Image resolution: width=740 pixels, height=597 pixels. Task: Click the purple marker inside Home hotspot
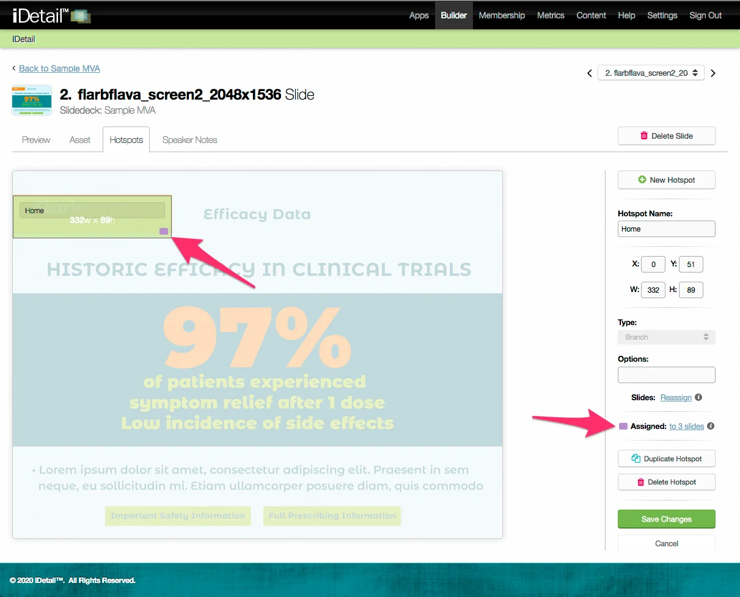(x=164, y=231)
